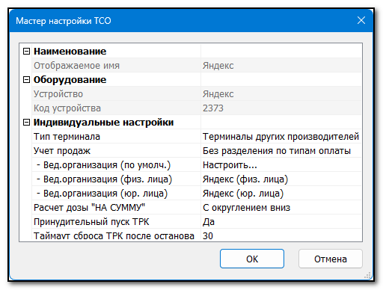Click the OK button

(252, 259)
